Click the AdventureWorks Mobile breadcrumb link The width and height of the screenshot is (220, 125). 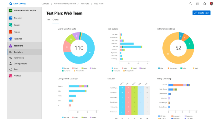point(65,4)
